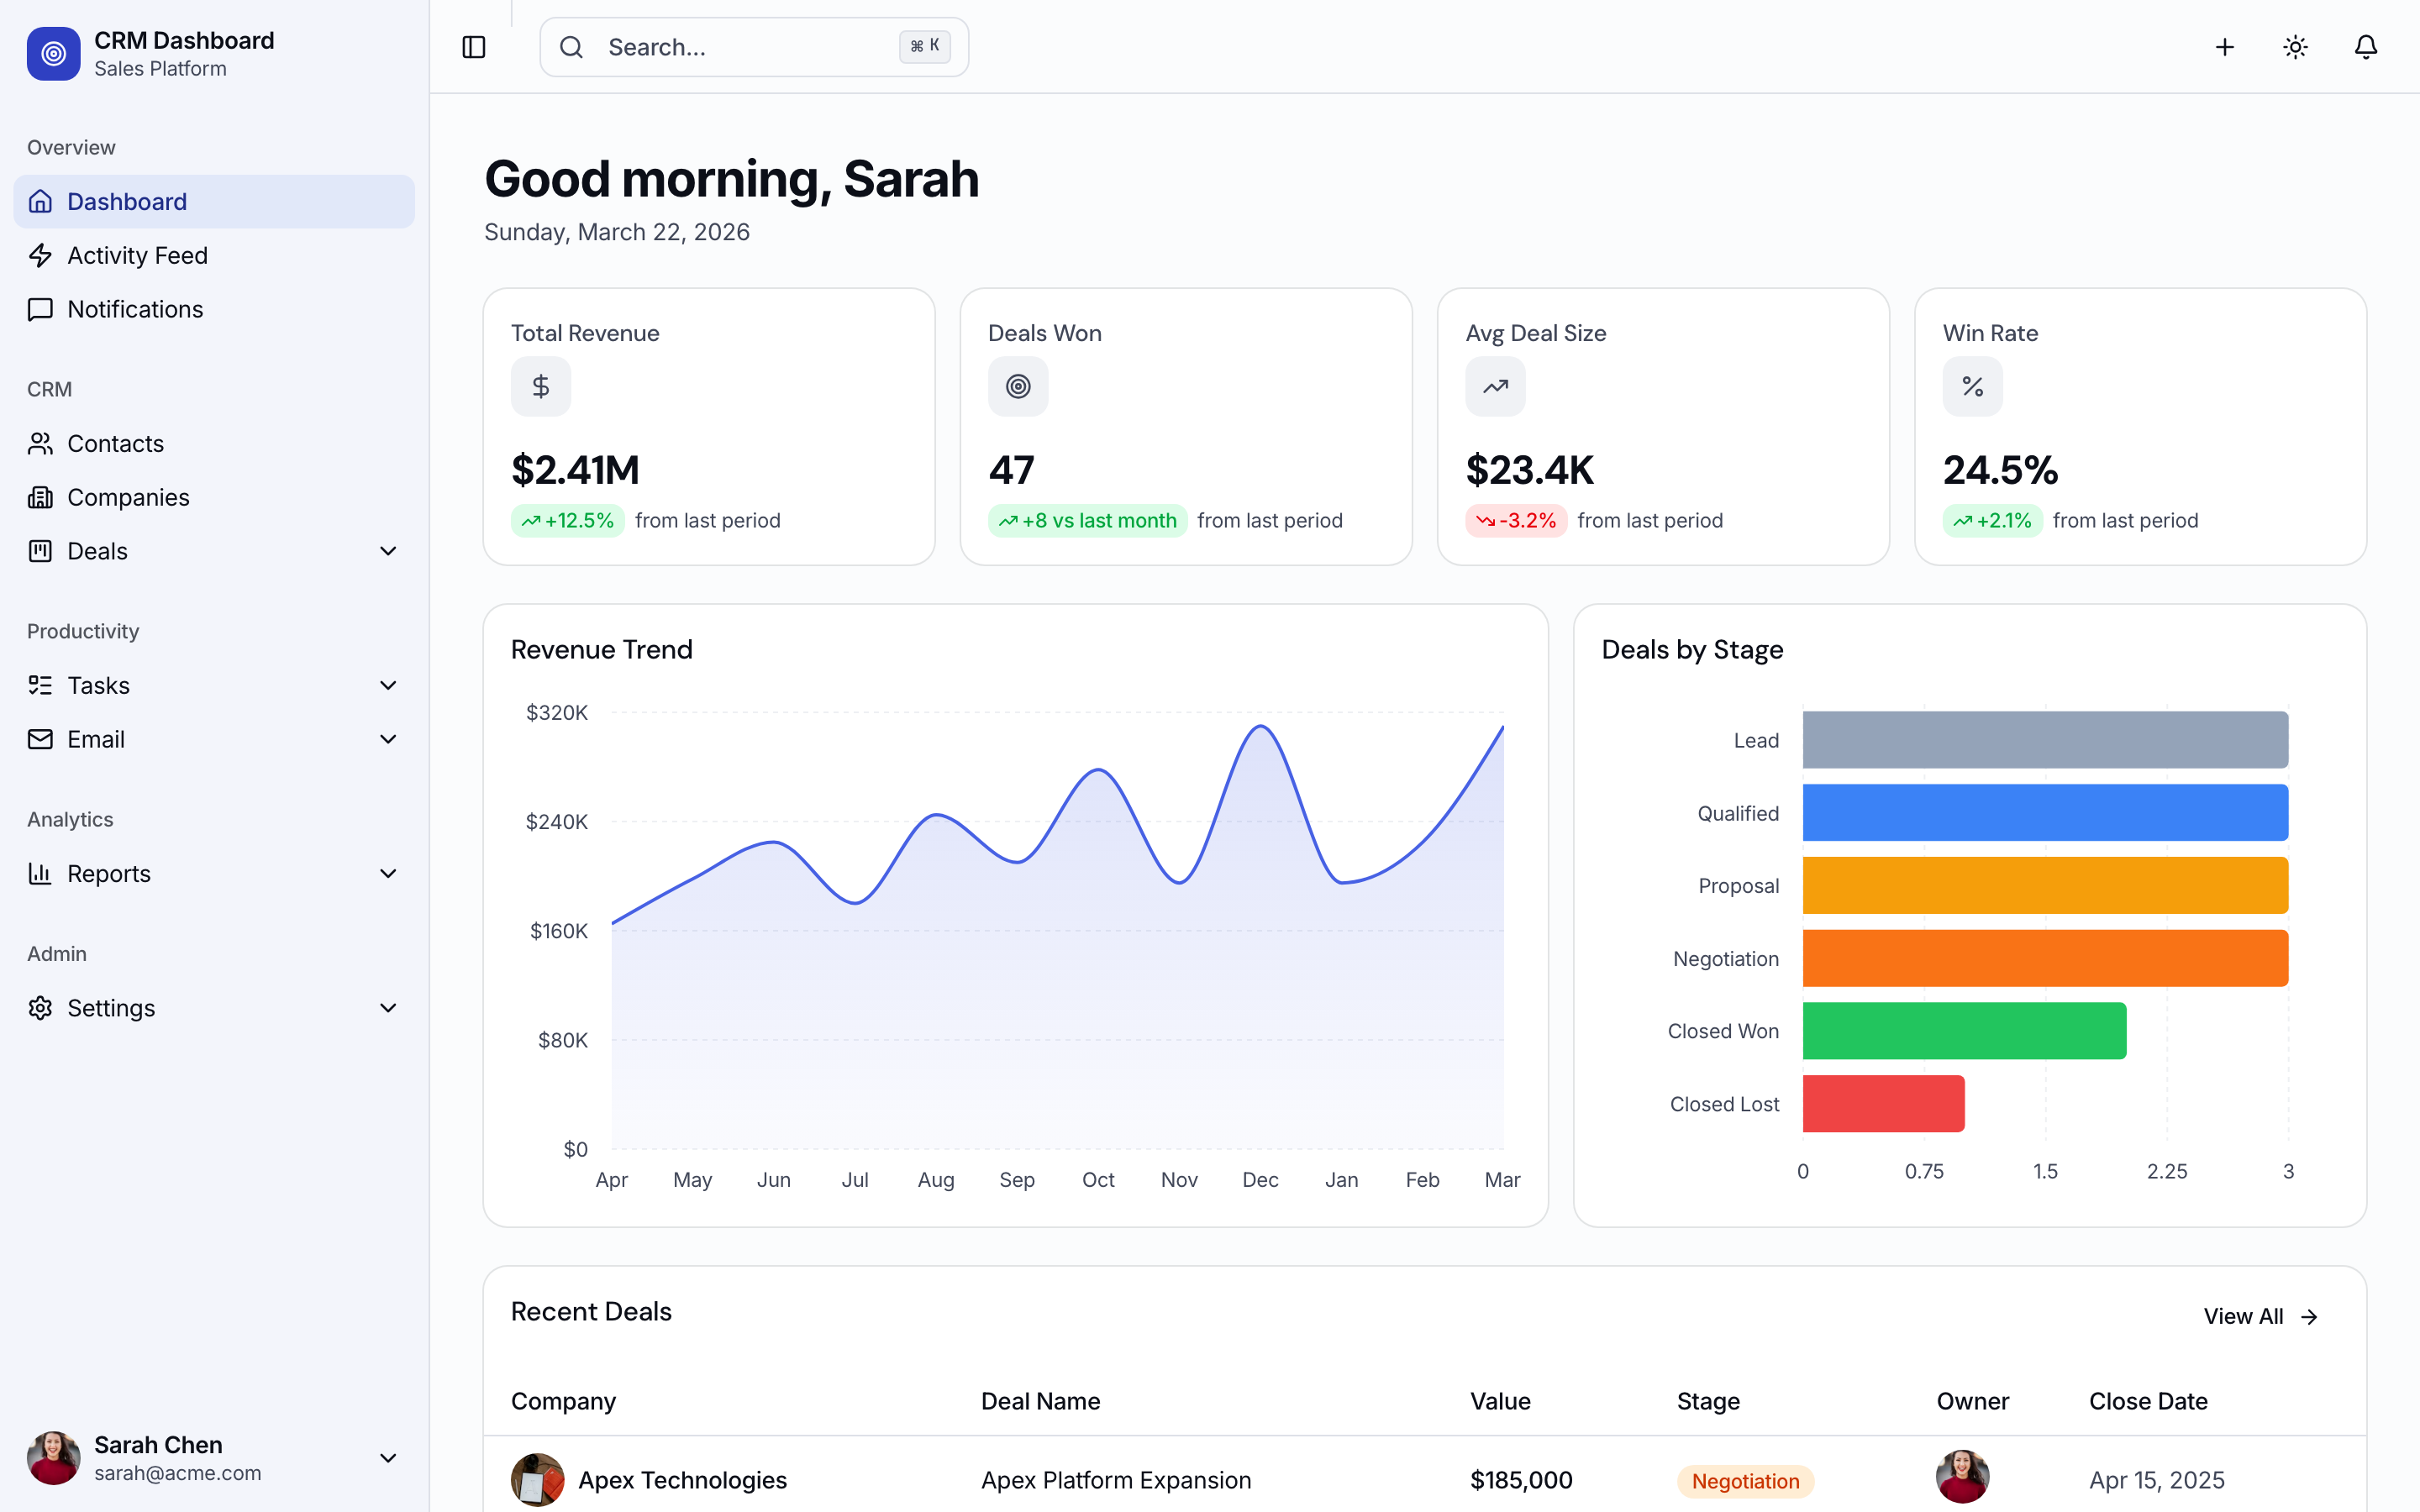Screen dimensions: 2420x1512
Task: Toggle light/dark theme with sun icon
Action: (x=2295, y=47)
